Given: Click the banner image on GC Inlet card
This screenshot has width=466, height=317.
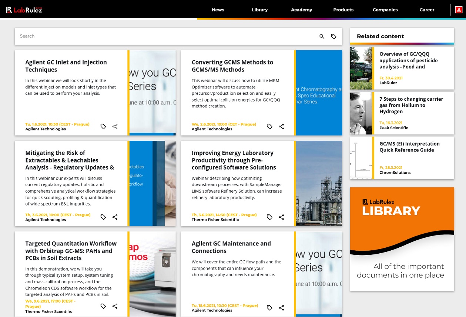Looking at the screenshot, I should (x=152, y=93).
